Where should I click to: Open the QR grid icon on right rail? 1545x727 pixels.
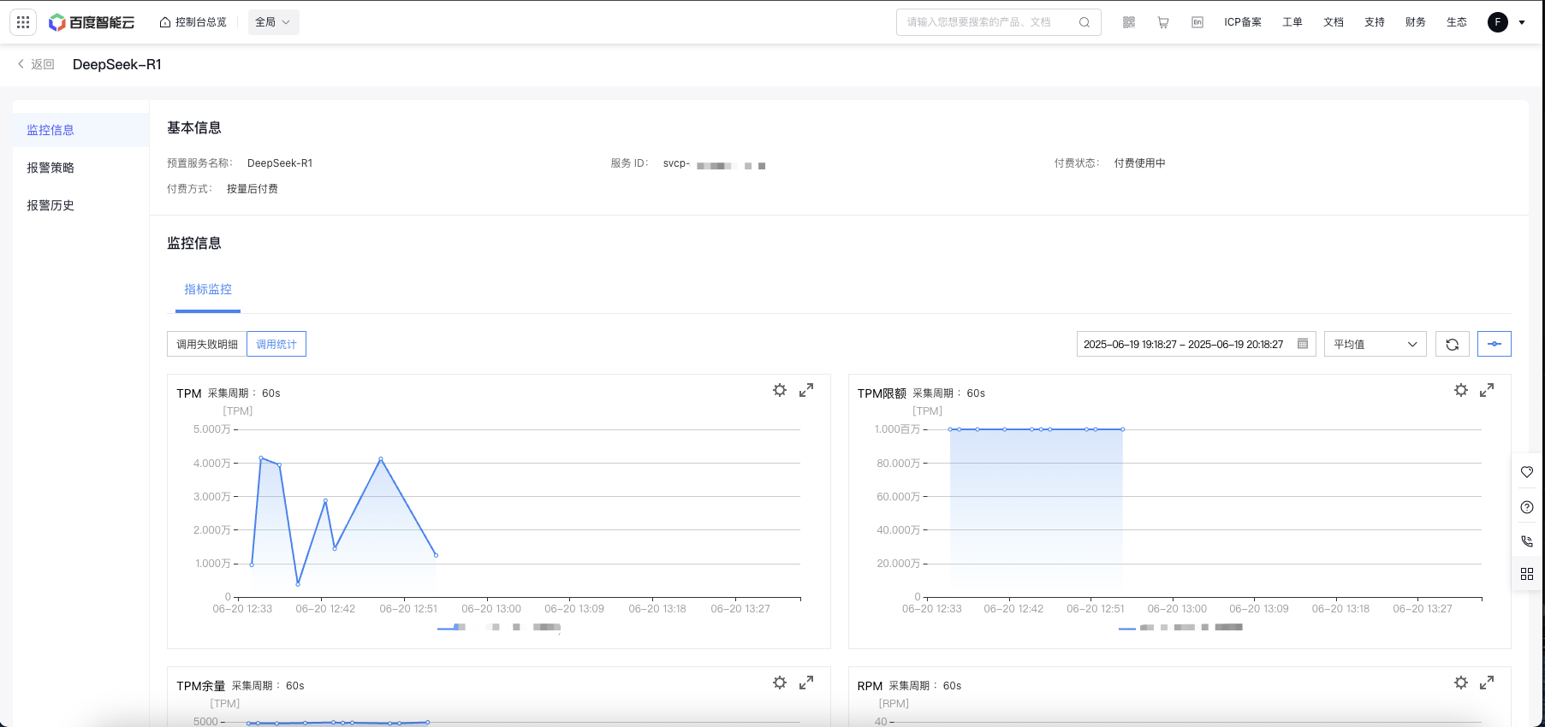[1527, 574]
